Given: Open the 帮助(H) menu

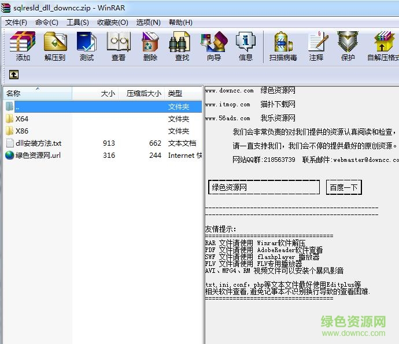Looking at the screenshot, I should pyautogui.click(x=180, y=23).
